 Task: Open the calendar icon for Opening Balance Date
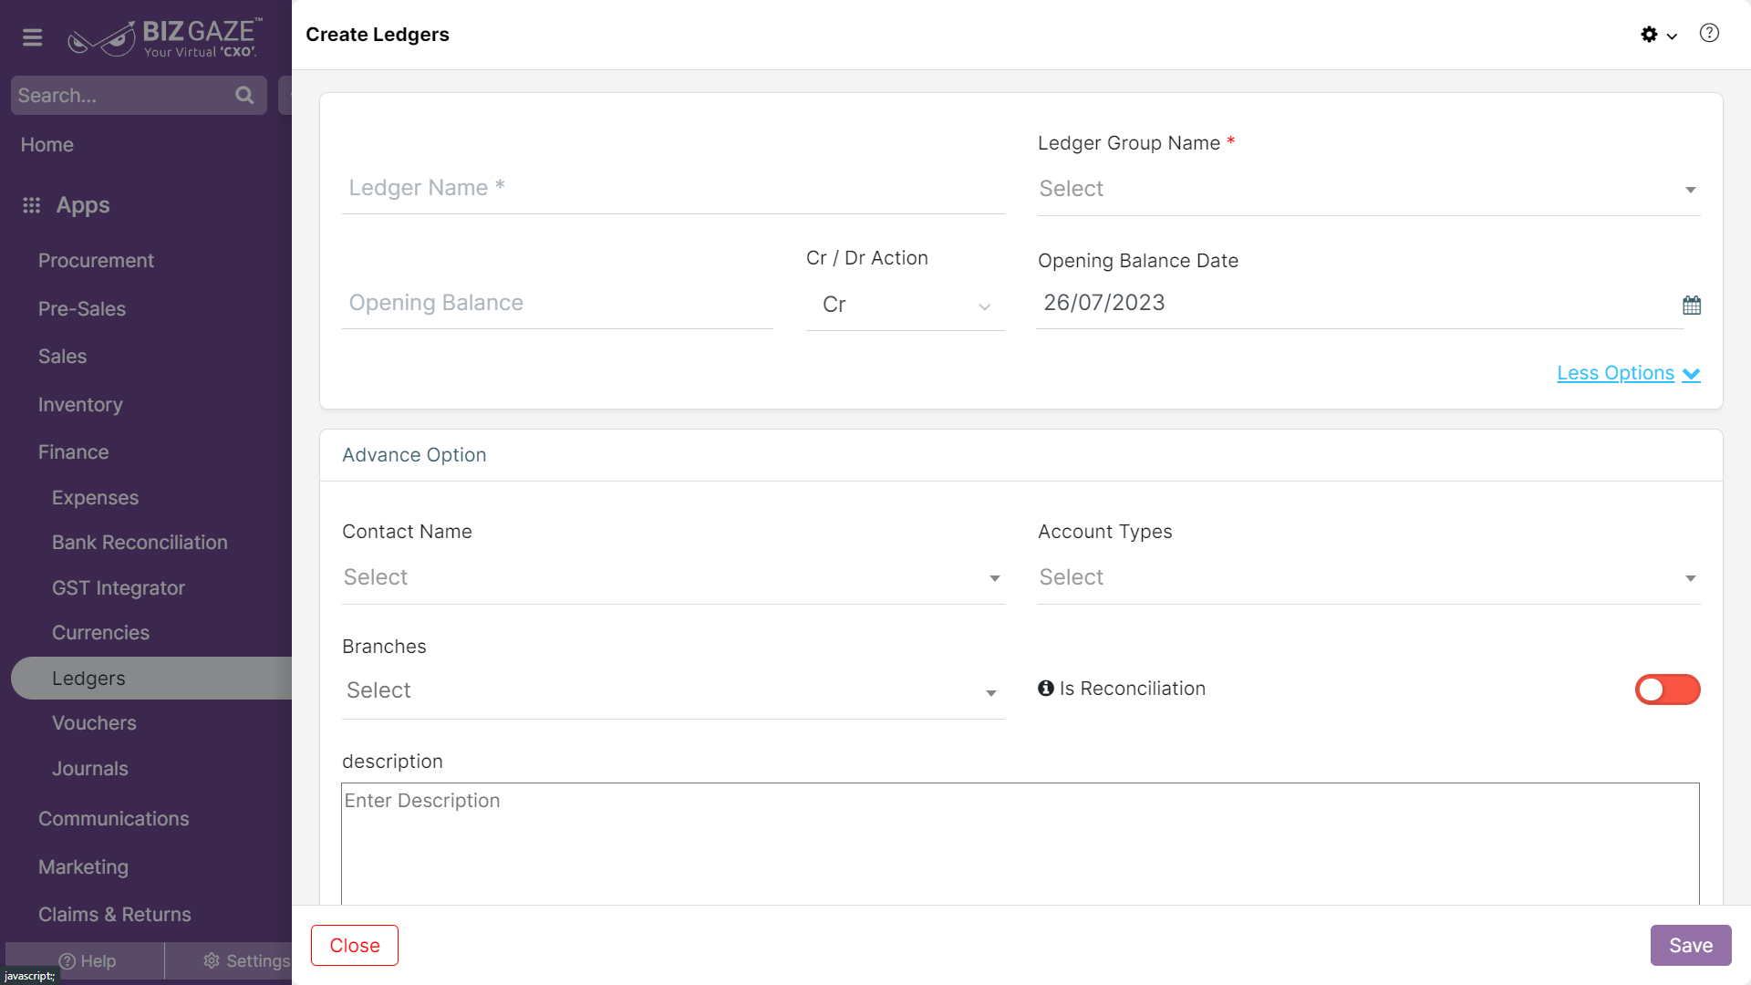[1692, 305]
